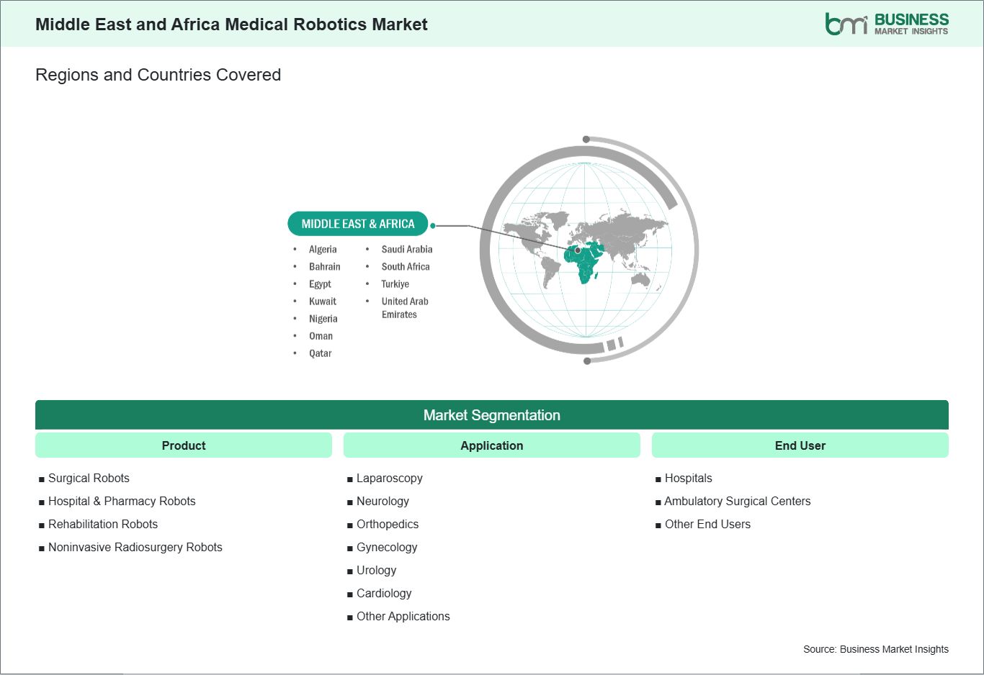Screen dimensions: 984x675
Task: Click the green Middle East & Africa map region
Action: pos(585,263)
